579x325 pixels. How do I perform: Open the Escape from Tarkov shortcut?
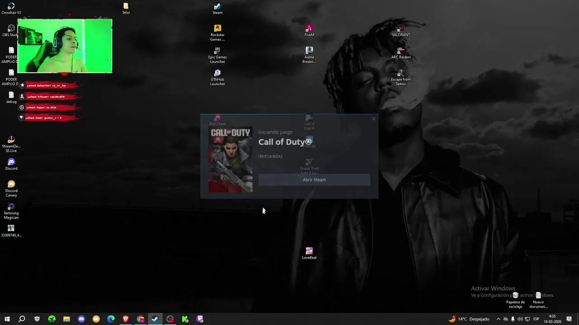click(x=401, y=78)
